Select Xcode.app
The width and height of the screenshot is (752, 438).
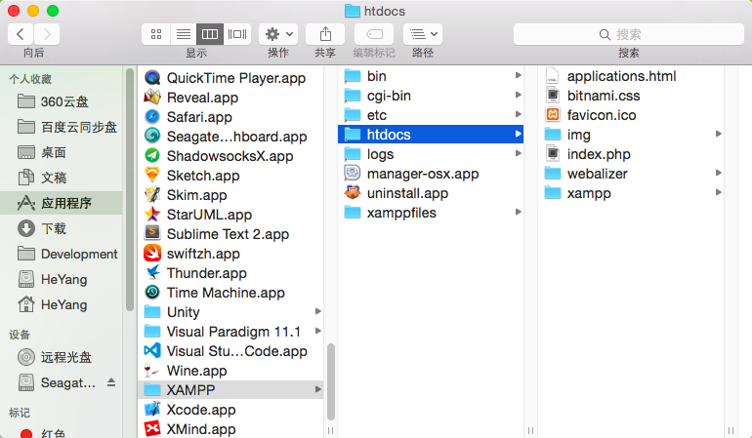point(232,410)
